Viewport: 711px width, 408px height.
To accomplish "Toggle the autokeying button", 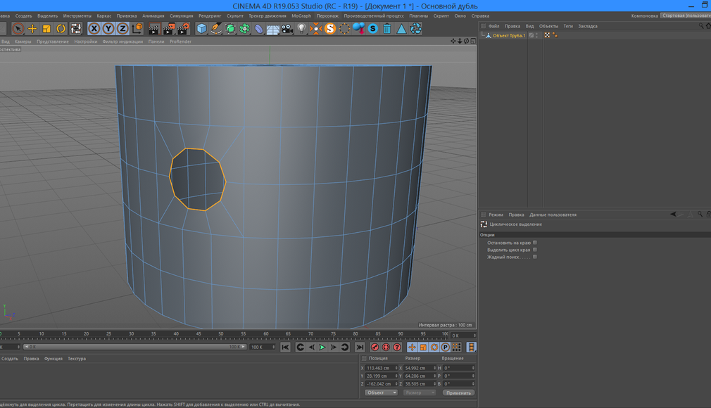I will [x=386, y=348].
